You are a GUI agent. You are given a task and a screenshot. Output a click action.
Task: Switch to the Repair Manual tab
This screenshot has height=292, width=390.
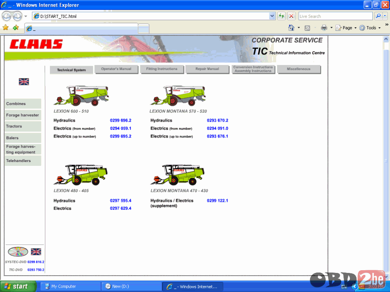click(x=207, y=69)
